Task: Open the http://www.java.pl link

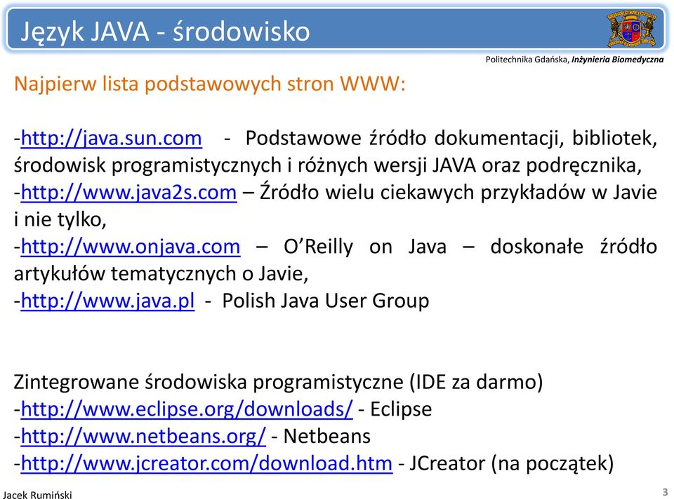Action: click(x=107, y=301)
